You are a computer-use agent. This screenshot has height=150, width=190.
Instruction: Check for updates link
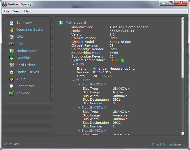pos(168,144)
